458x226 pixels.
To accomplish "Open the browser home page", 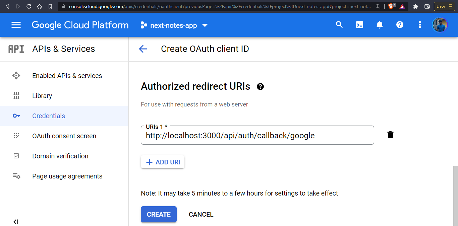I will click(40, 6).
